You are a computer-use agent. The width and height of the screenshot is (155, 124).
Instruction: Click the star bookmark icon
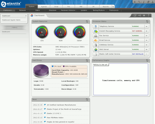pyautogui.click(x=144, y=15)
